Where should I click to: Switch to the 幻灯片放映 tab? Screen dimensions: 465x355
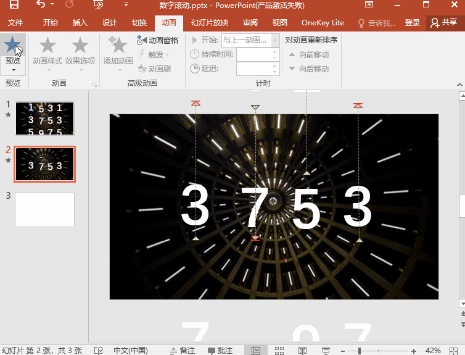[210, 23]
